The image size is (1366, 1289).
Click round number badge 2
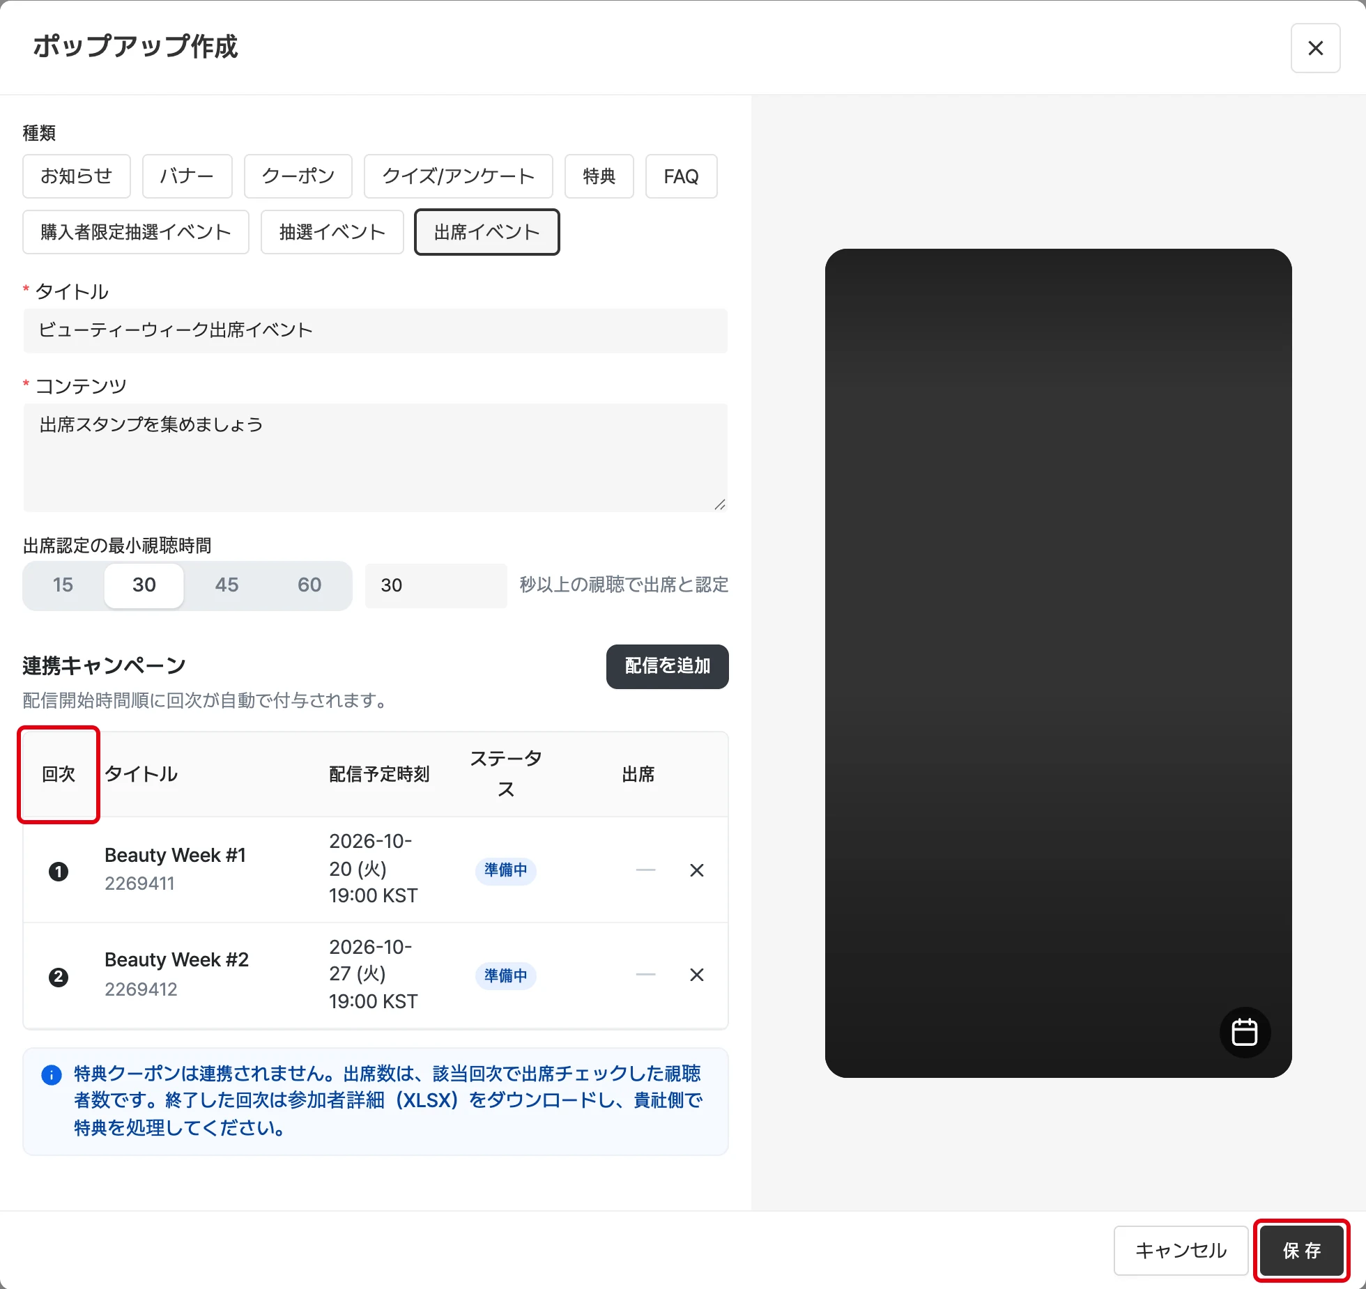pos(59,977)
